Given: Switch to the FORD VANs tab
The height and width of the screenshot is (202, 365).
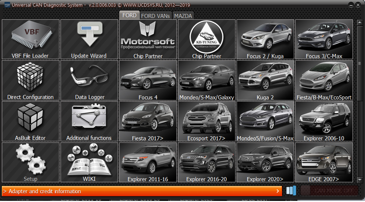Looking at the screenshot, I should click(x=156, y=16).
